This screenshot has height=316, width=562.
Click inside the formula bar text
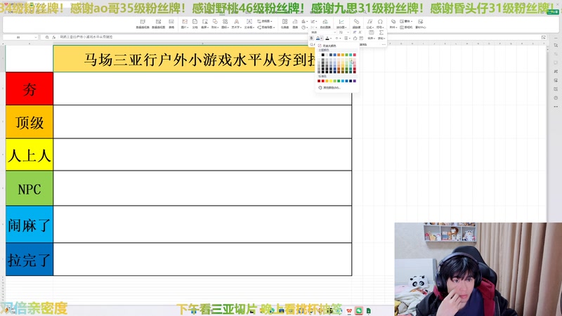tap(86, 37)
